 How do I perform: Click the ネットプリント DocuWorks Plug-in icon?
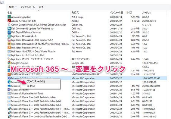pyautogui.click(x=9, y=51)
